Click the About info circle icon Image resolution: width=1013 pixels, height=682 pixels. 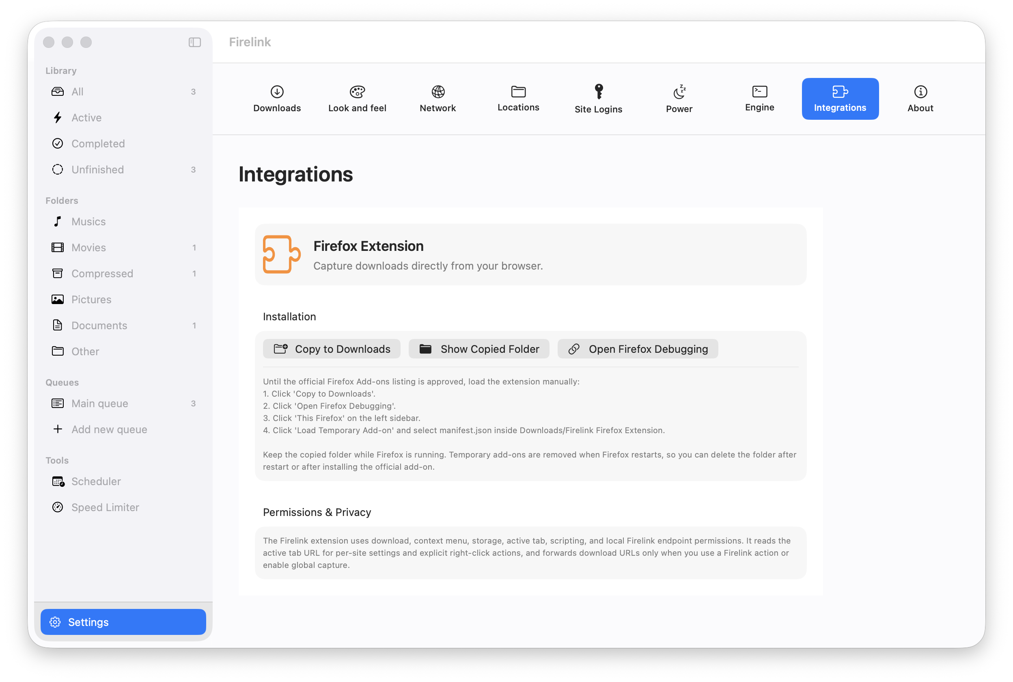pos(920,92)
